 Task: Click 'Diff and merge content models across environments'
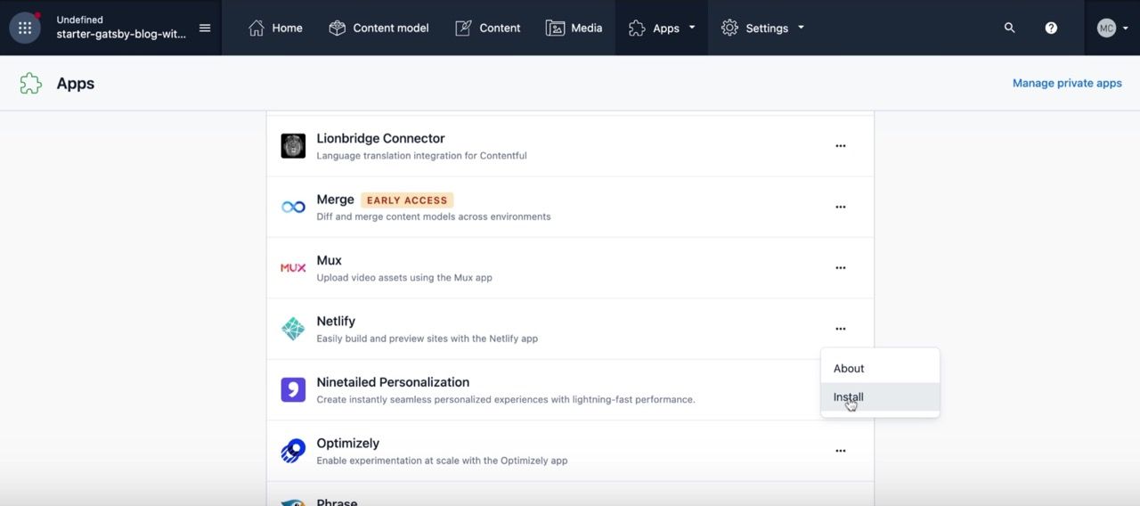[x=434, y=216]
